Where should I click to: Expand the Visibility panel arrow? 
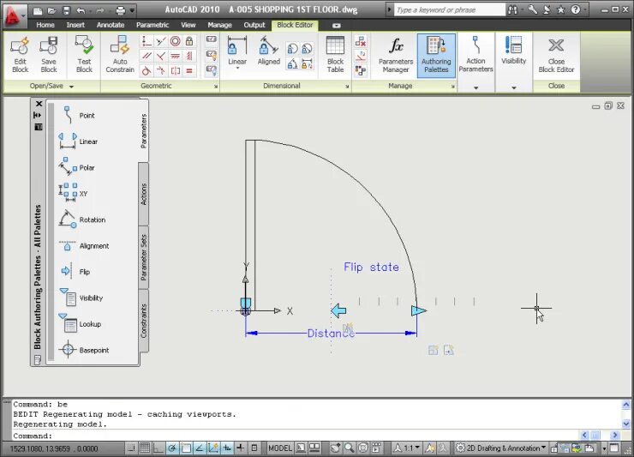click(x=514, y=87)
